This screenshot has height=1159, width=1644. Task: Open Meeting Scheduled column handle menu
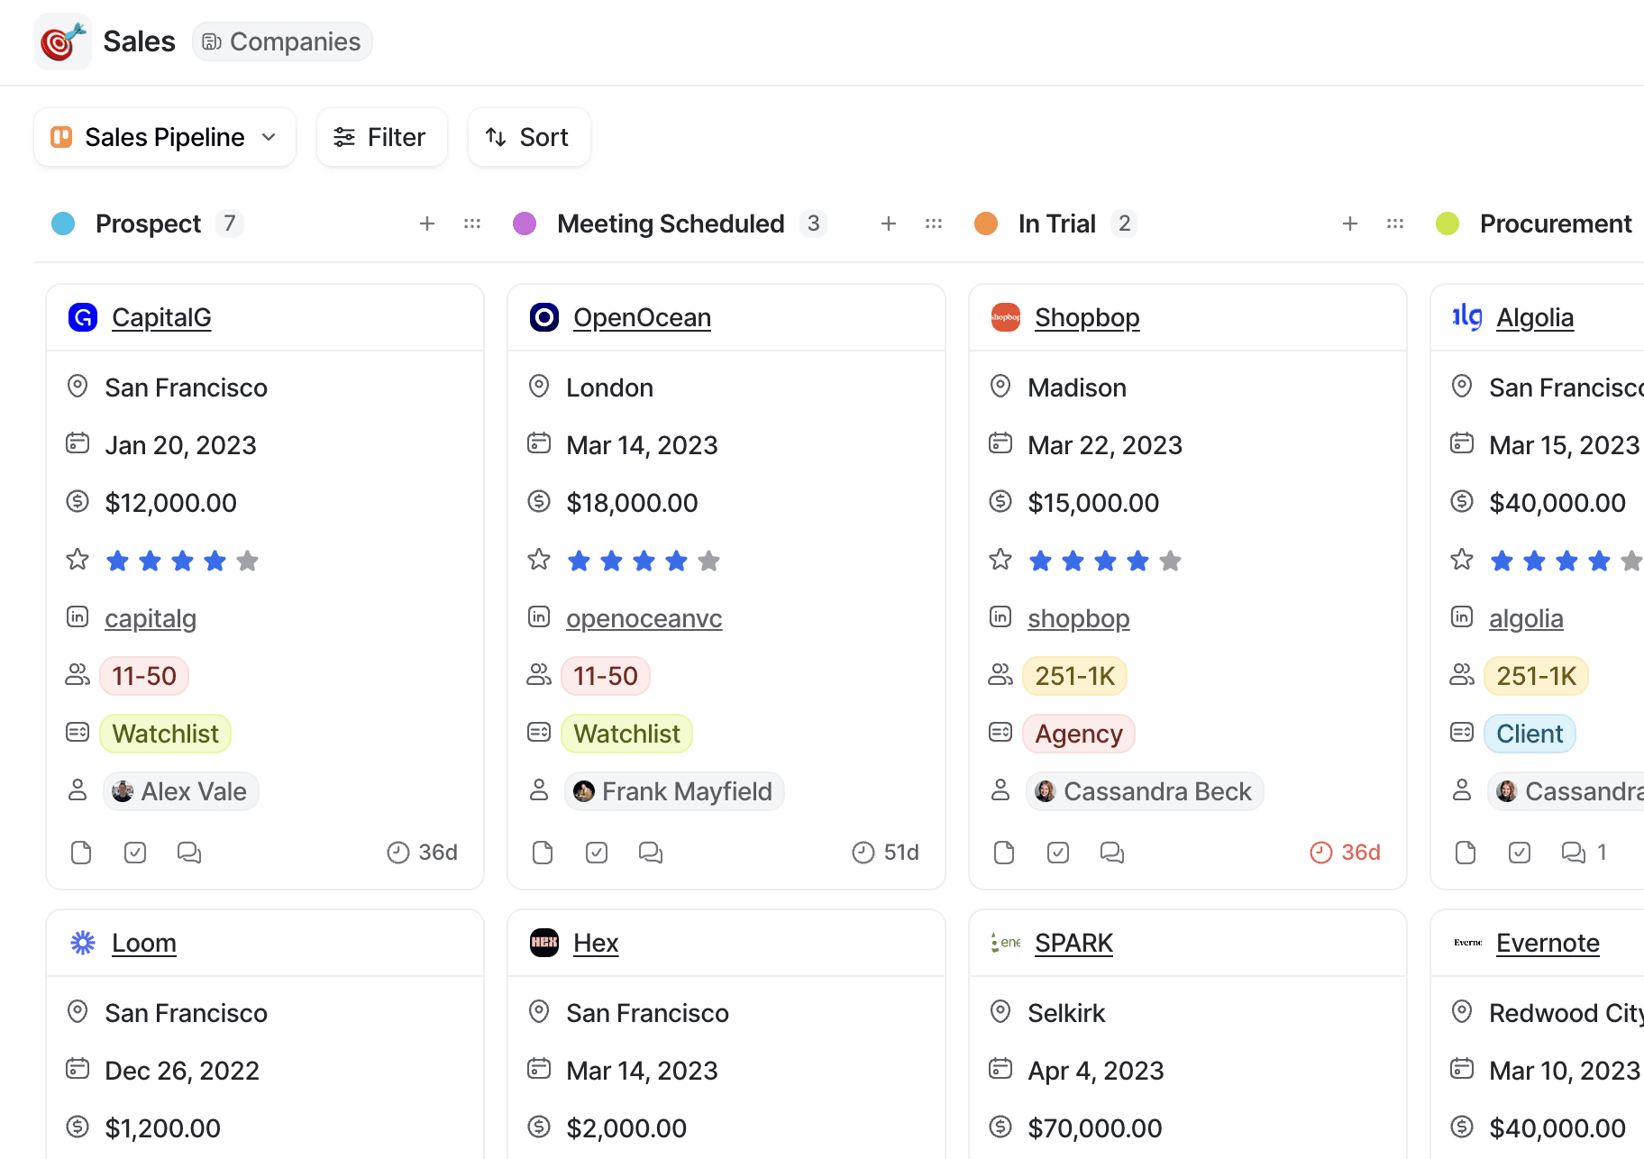pos(934,224)
